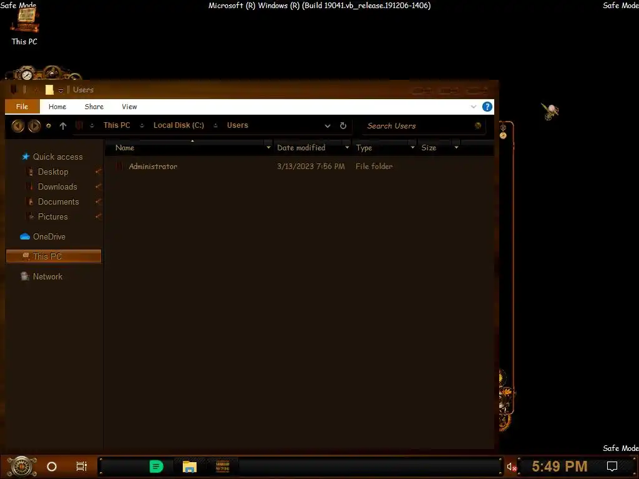Open recent locations gear dropdown
The width and height of the screenshot is (639, 479).
tap(49, 126)
